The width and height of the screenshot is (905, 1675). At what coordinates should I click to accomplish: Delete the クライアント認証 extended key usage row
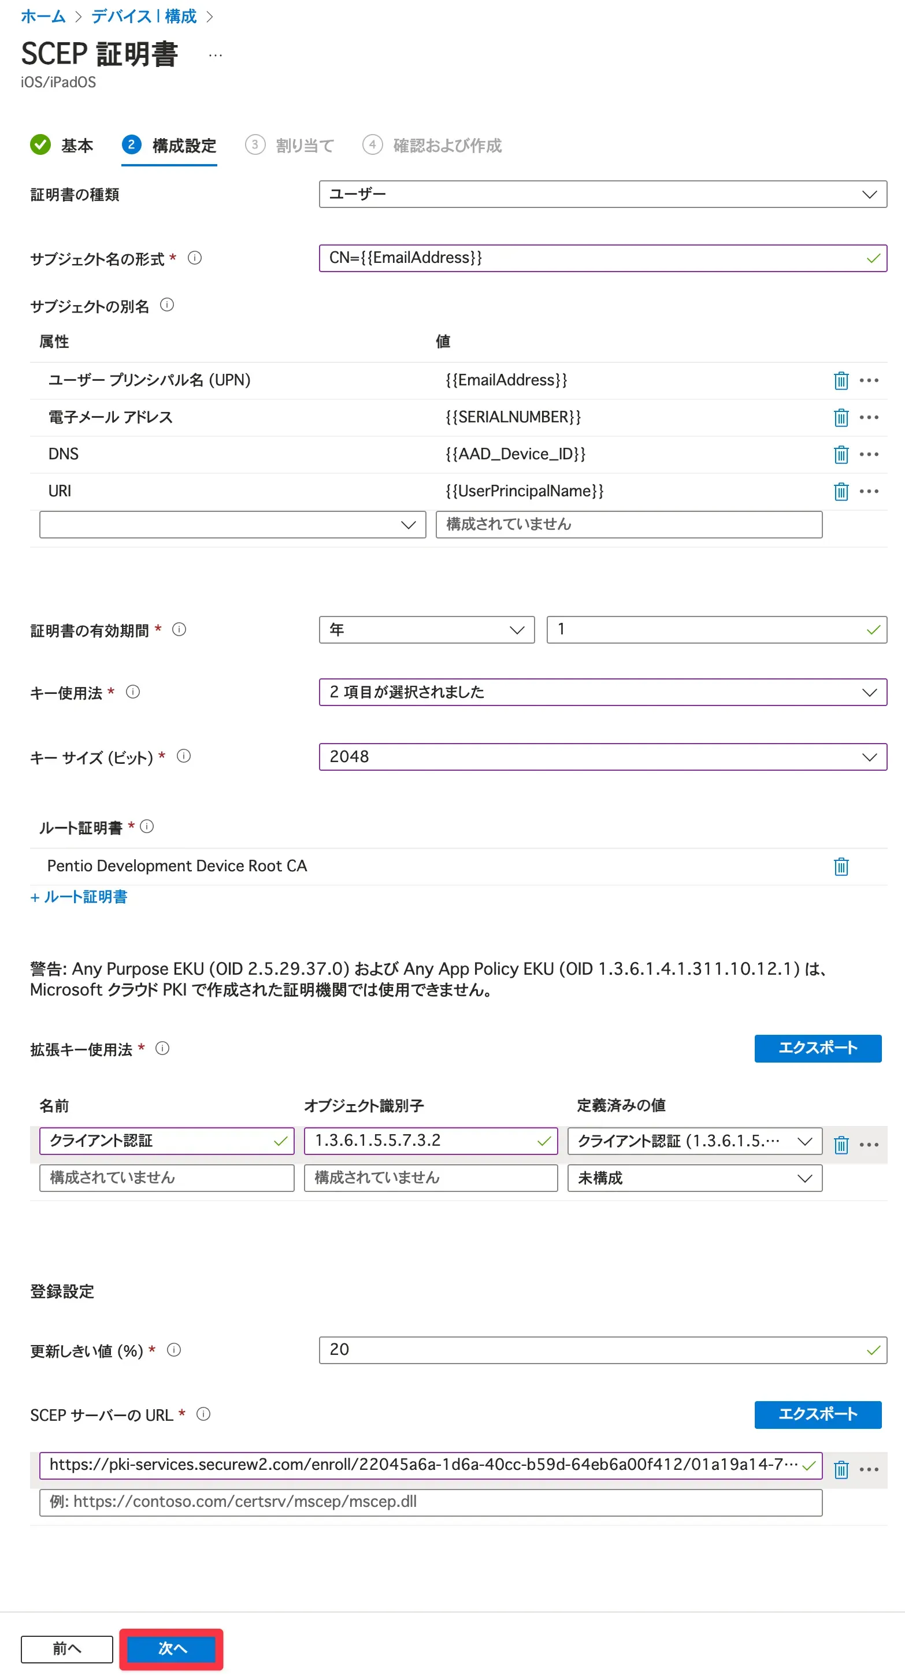point(841,1144)
